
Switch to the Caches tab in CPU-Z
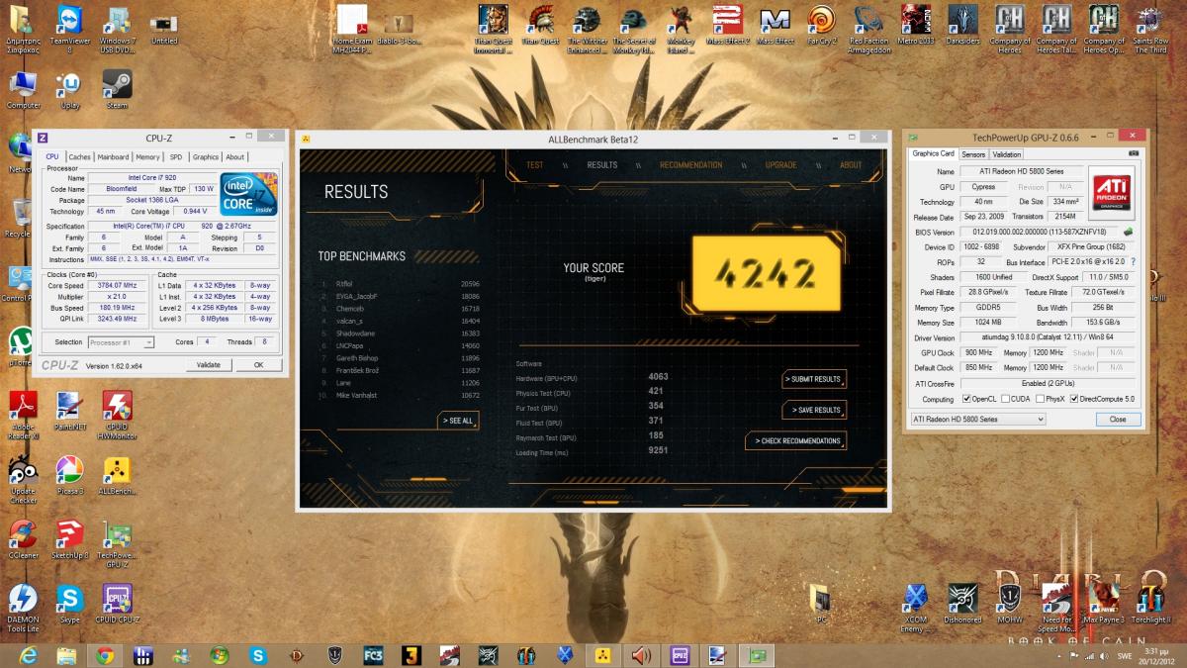pyautogui.click(x=80, y=156)
